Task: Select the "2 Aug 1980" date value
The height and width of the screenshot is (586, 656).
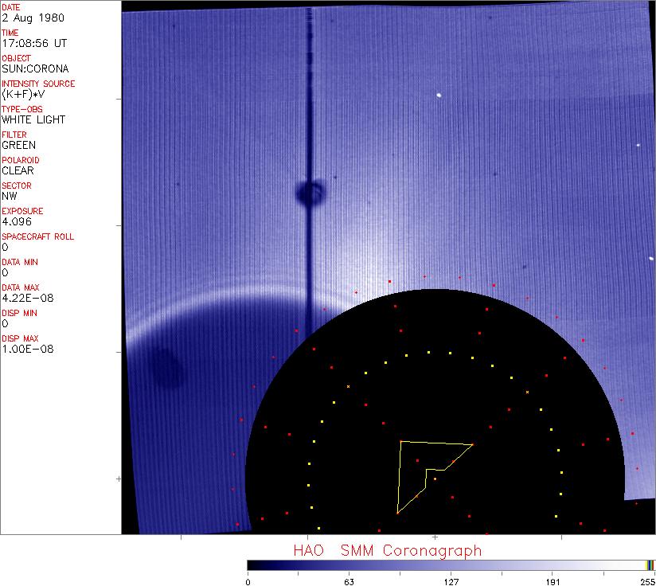Action: coord(25,18)
